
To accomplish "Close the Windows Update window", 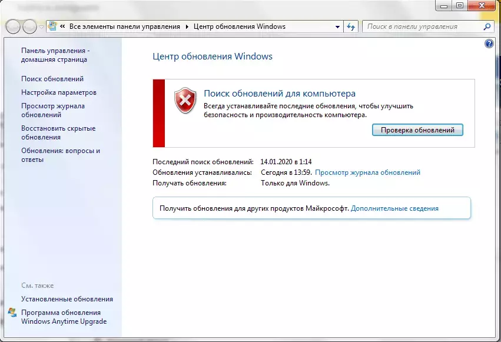I will pos(482,6).
